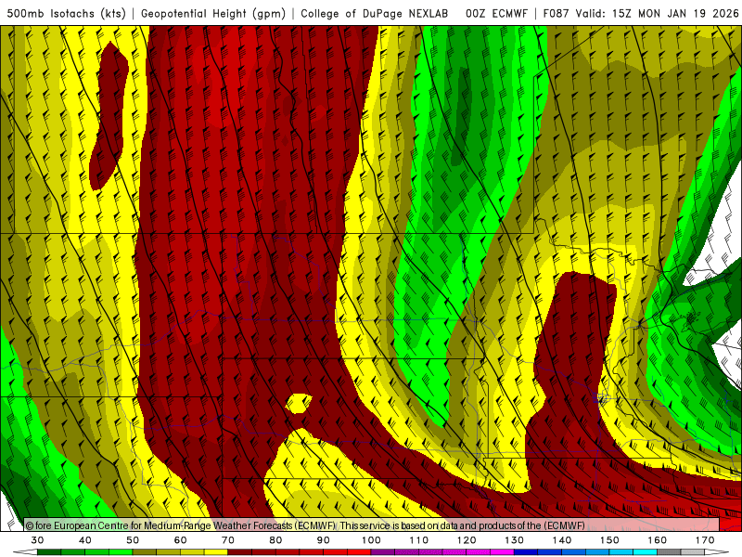
Task: Select the bright red swatch left of 100
Action: pos(359,552)
